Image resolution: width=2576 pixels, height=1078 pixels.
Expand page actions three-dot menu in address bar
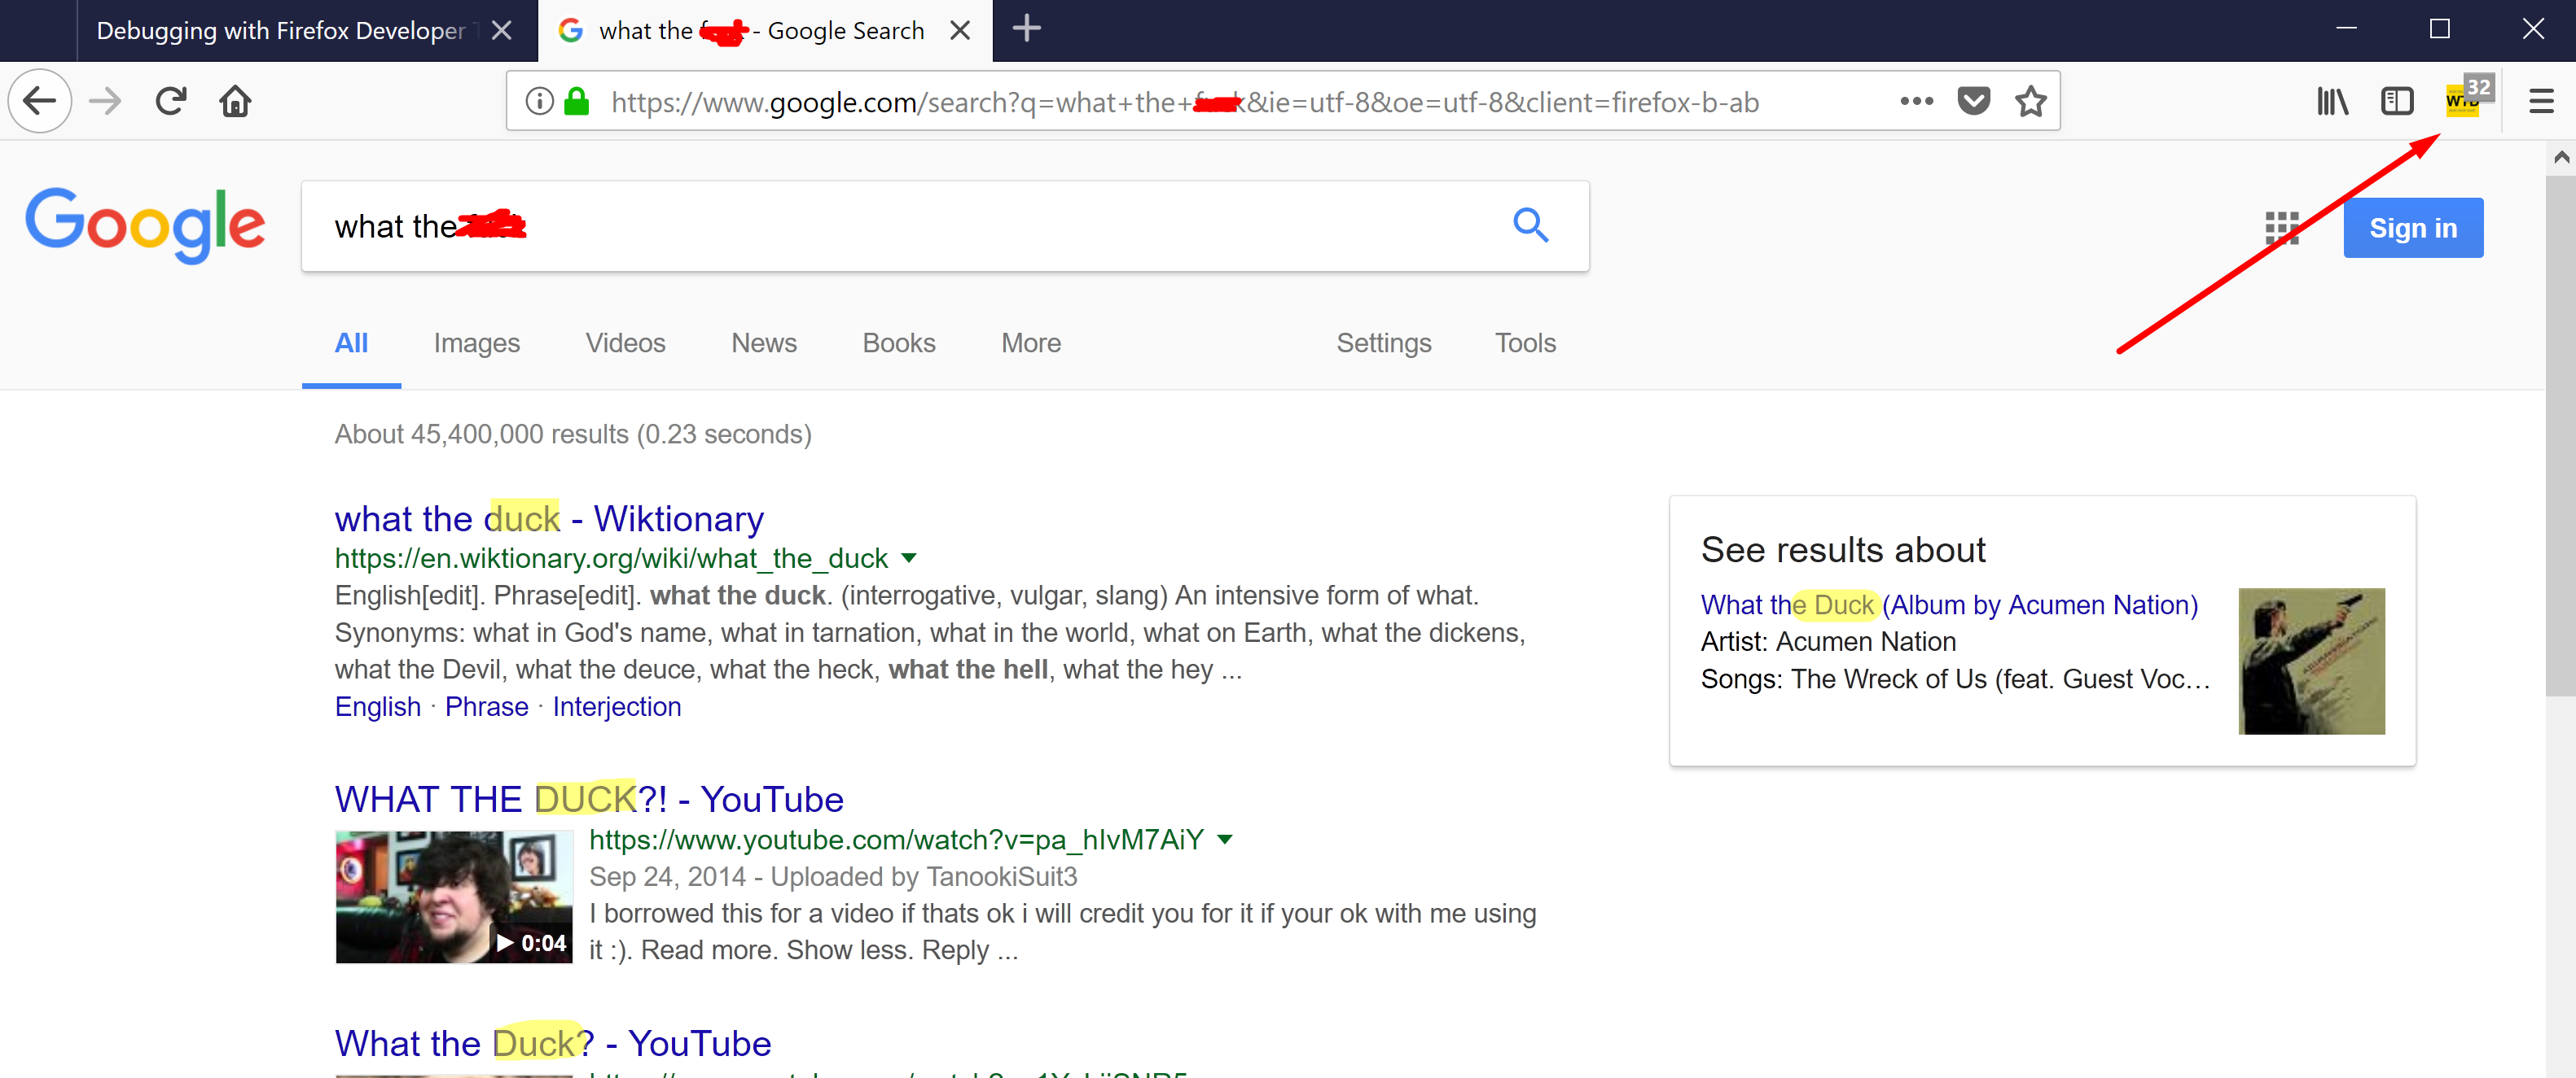[x=1916, y=101]
